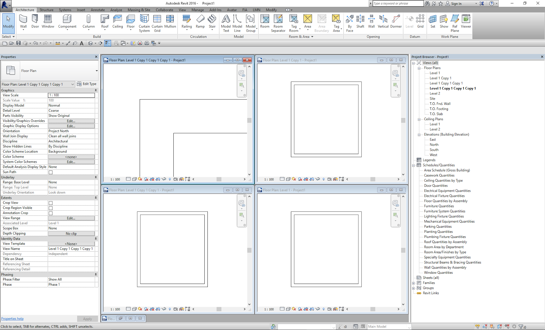This screenshot has height=330, width=545.
Task: Open the North elevation view
Action: coord(434,145)
